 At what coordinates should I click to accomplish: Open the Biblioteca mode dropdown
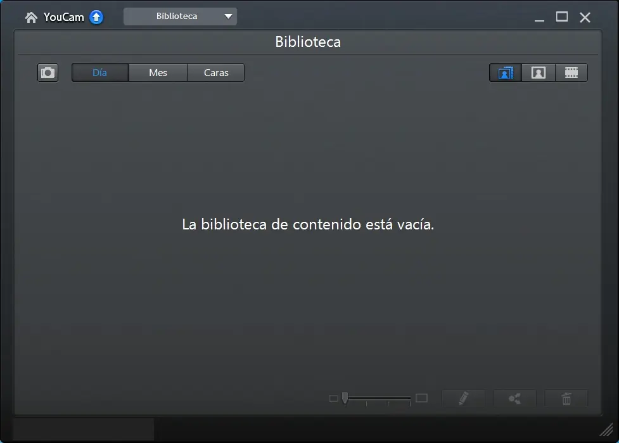(x=179, y=16)
